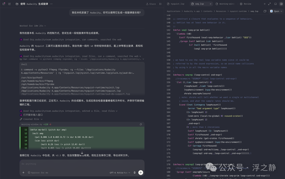Viewport: 285px width, 179px height.
Task: Start a new chat with the compose icon
Action: tap(9, 4)
